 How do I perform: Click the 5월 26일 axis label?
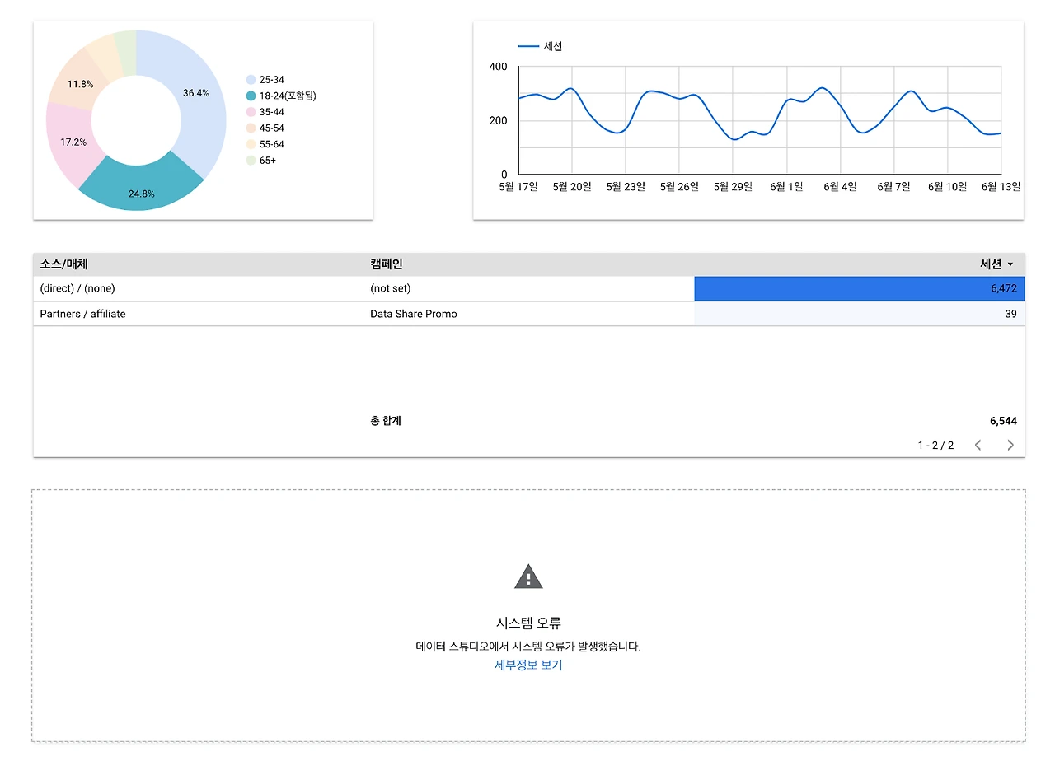679,187
